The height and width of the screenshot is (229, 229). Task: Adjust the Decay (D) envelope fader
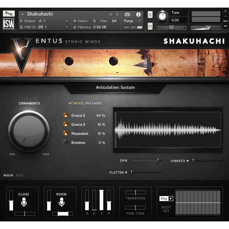pyautogui.click(x=94, y=200)
